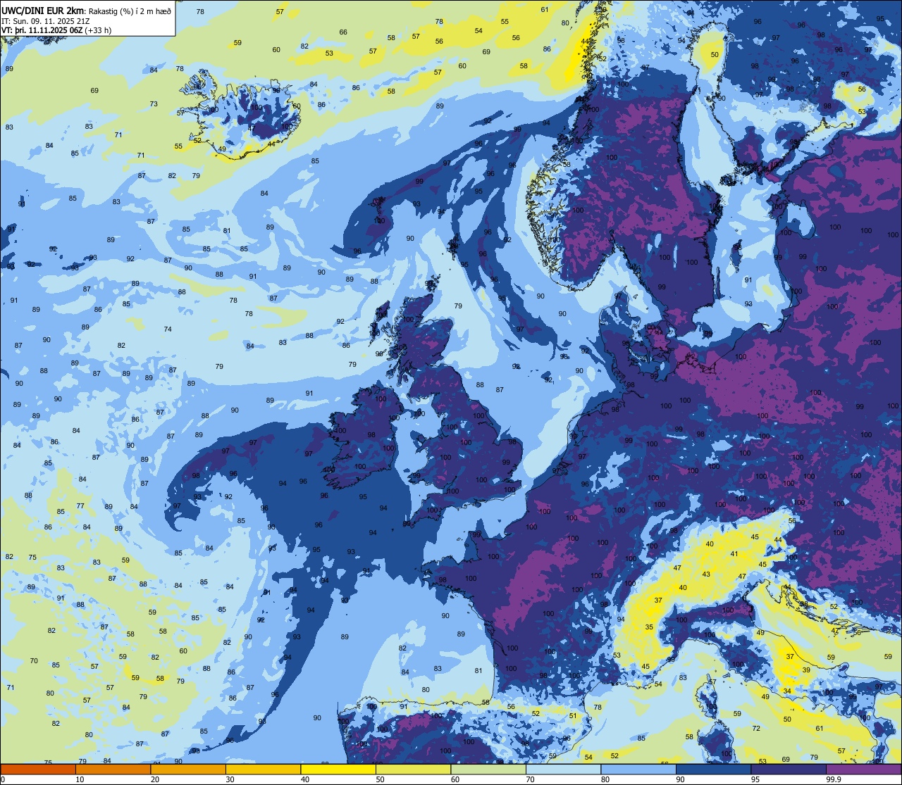Image resolution: width=902 pixels, height=785 pixels.
Task: Click the 60–70% pale green legend swatch
Action: [x=488, y=769]
